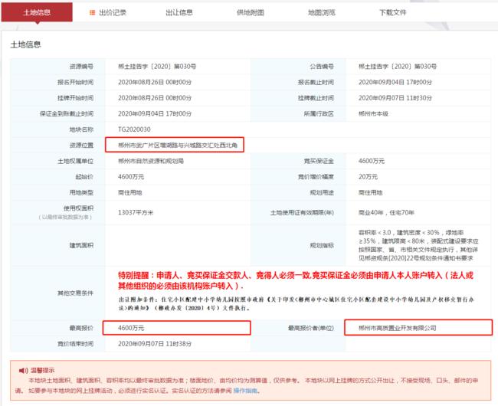Select 所属行政区 value 郴州市本级
498x406 pixels.
click(373, 114)
